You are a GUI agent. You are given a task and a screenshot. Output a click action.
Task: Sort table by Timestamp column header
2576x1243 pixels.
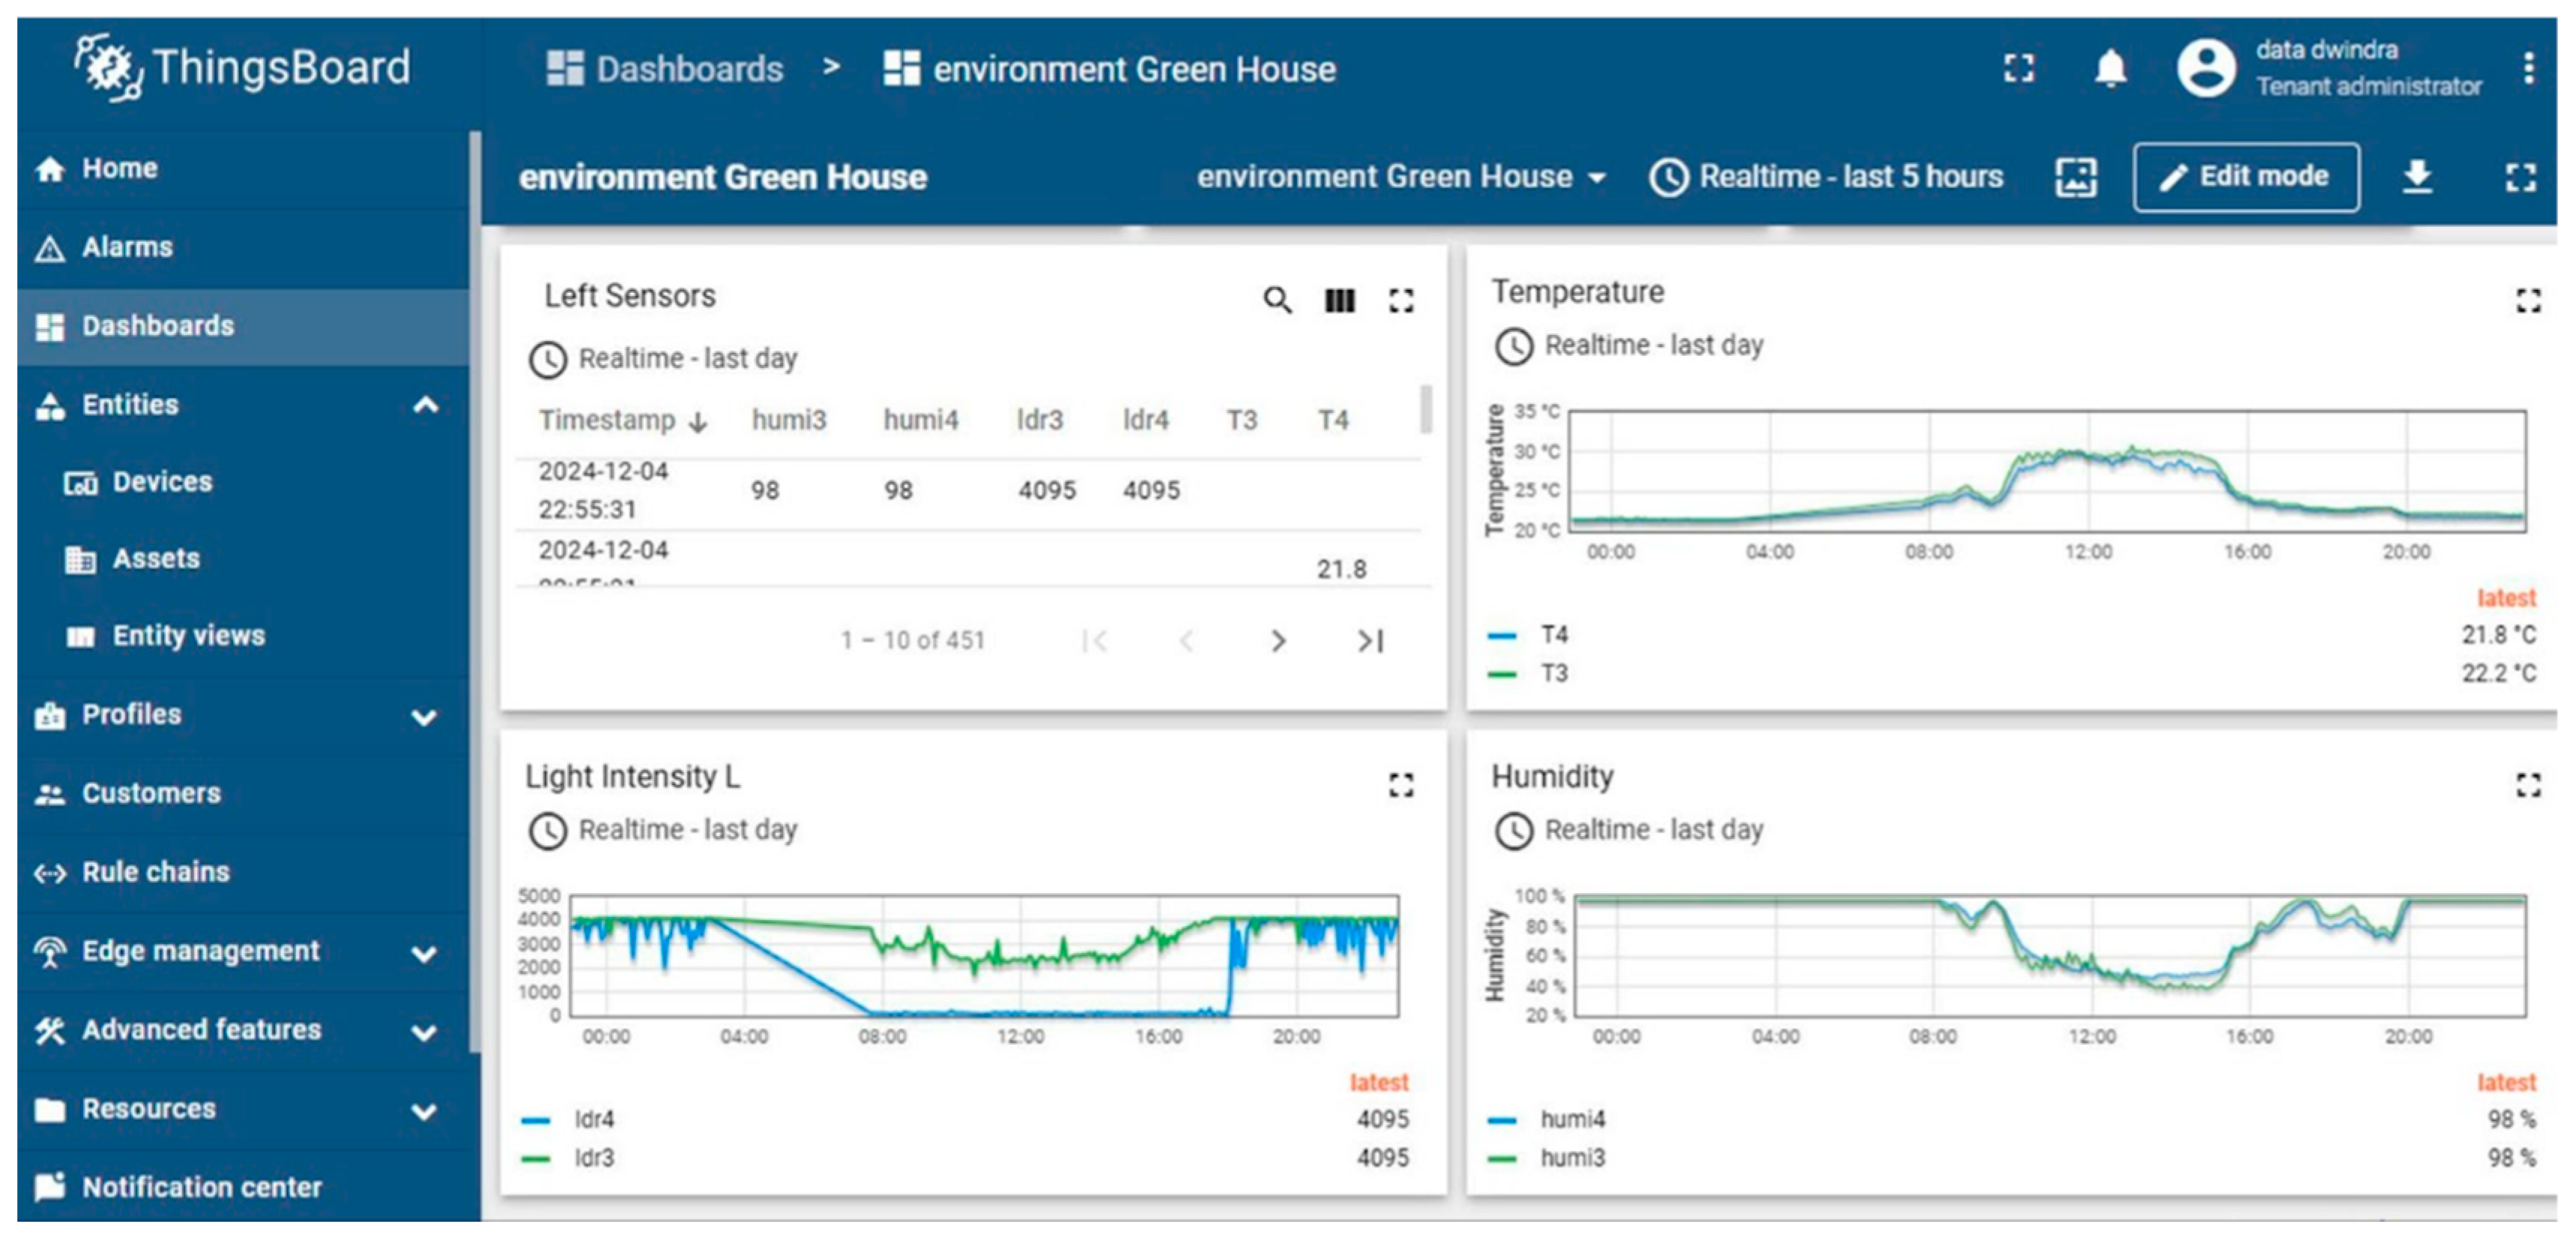coord(607,420)
